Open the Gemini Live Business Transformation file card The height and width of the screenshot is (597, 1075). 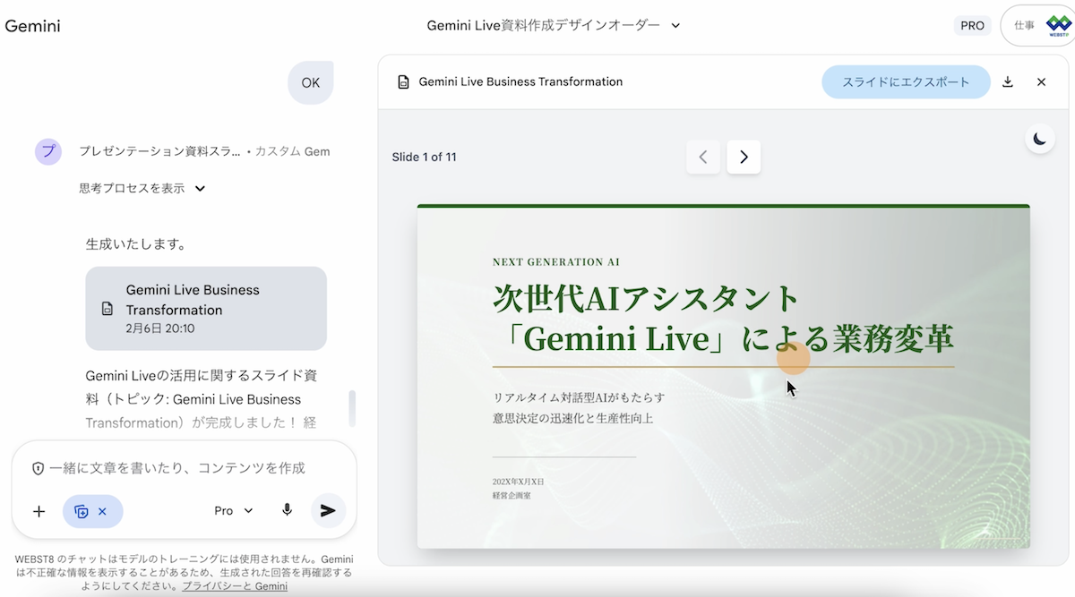206,308
